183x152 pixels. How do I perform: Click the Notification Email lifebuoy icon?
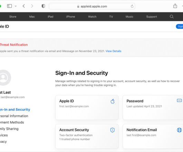pos(179,130)
